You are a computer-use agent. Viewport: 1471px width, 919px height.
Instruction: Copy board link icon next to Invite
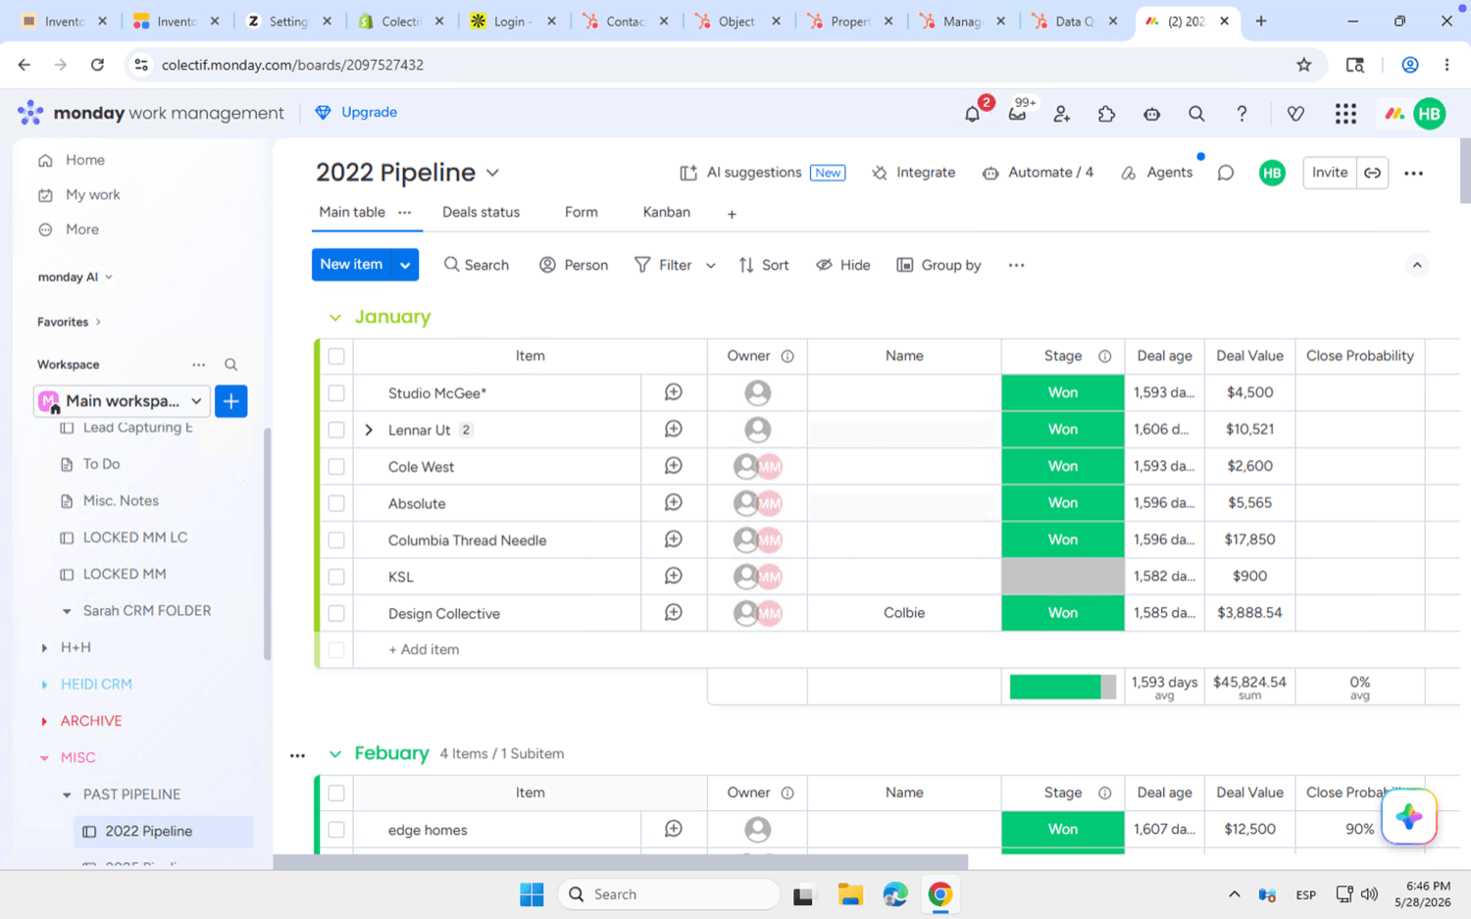[1373, 173]
